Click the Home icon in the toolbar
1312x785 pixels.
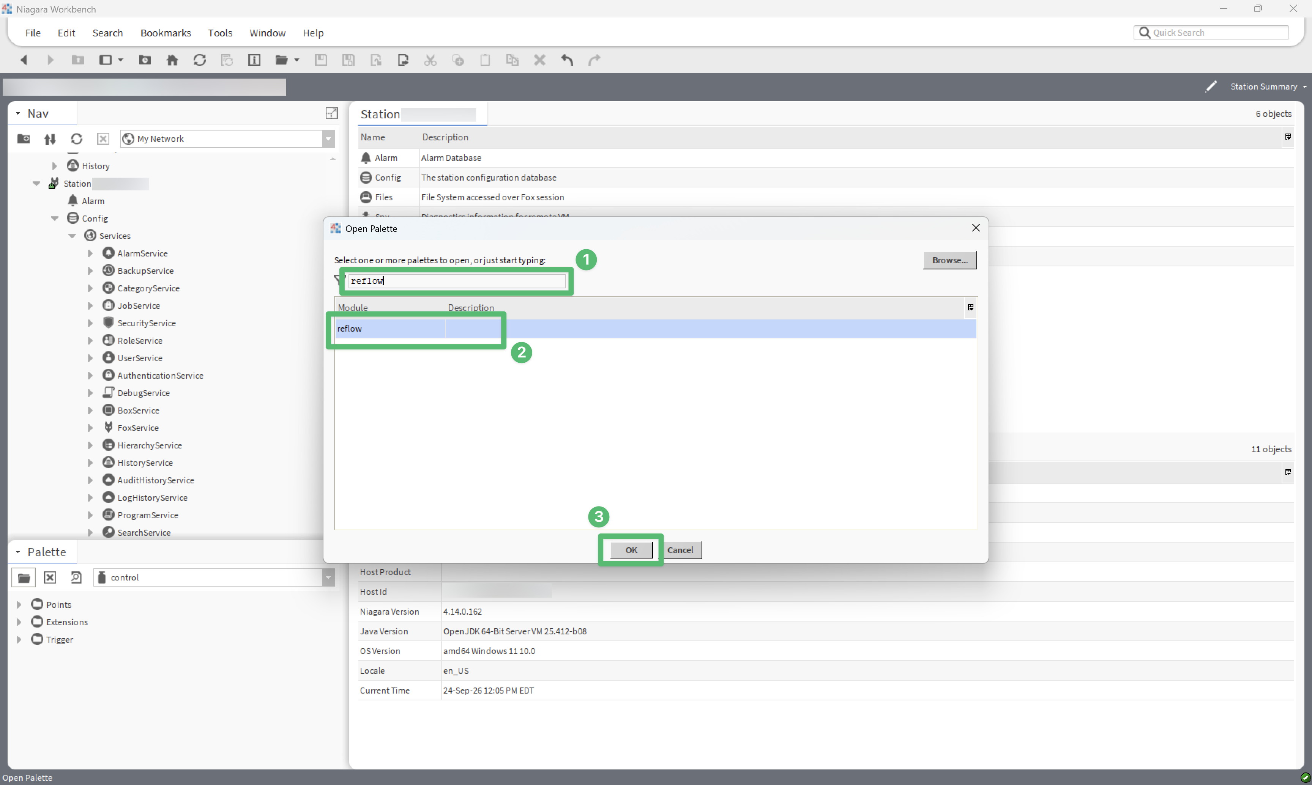click(x=172, y=60)
